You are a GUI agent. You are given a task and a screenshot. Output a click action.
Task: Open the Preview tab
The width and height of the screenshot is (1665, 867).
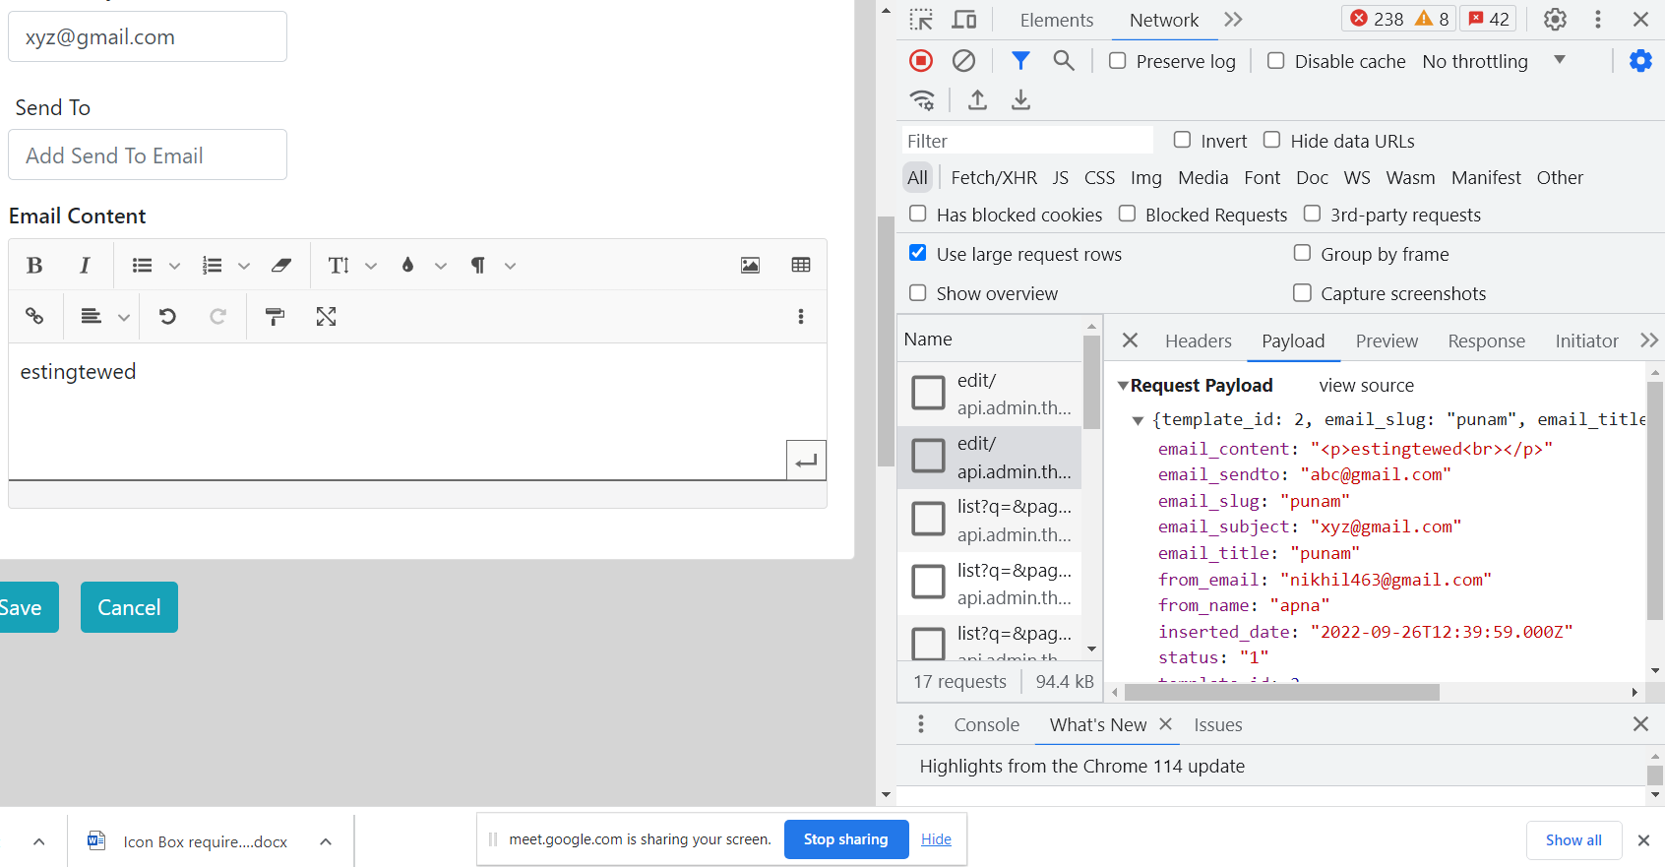coord(1387,341)
